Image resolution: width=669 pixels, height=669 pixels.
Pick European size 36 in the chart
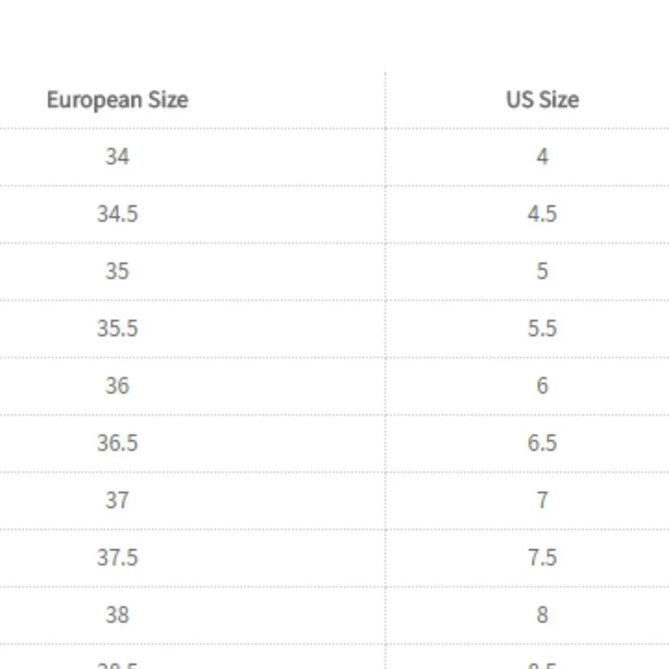pyautogui.click(x=117, y=385)
